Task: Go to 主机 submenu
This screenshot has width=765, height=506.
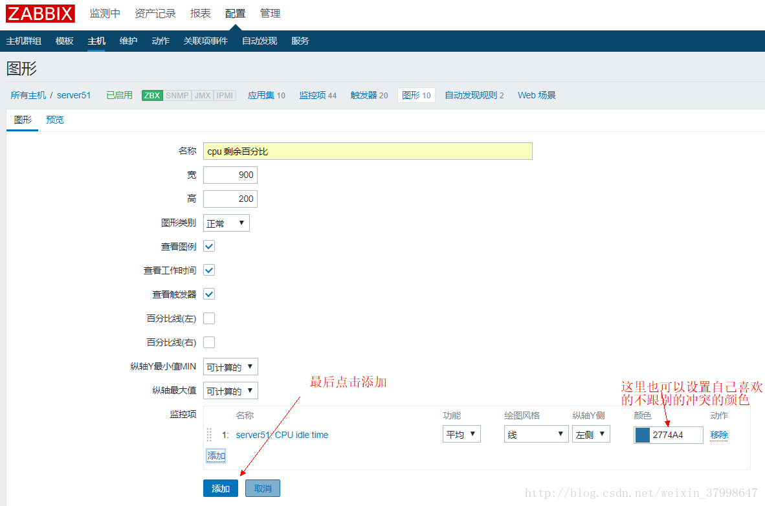Action: [96, 41]
